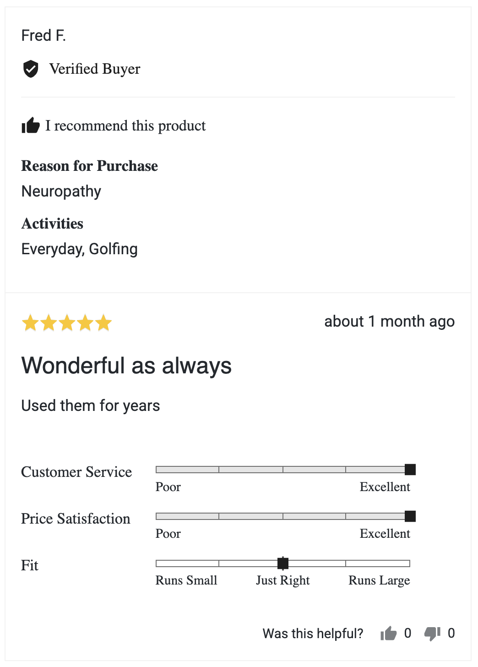
Task: Click the Neuropathy purchase reason
Action: (x=61, y=191)
